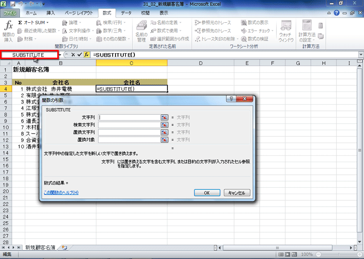Switch to Page Layout view

point(288,254)
